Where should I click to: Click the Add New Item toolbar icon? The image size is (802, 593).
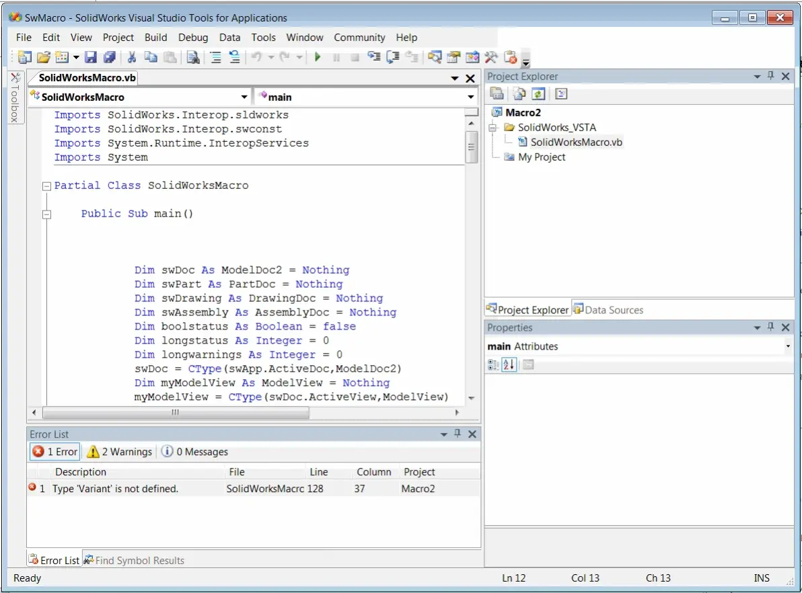[x=62, y=57]
